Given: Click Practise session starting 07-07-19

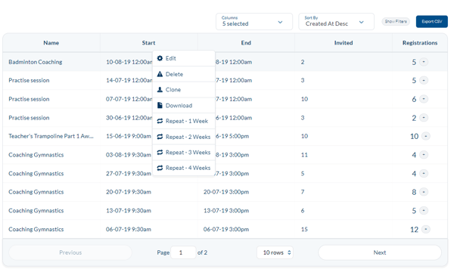Looking at the screenshot, I should pos(29,99).
